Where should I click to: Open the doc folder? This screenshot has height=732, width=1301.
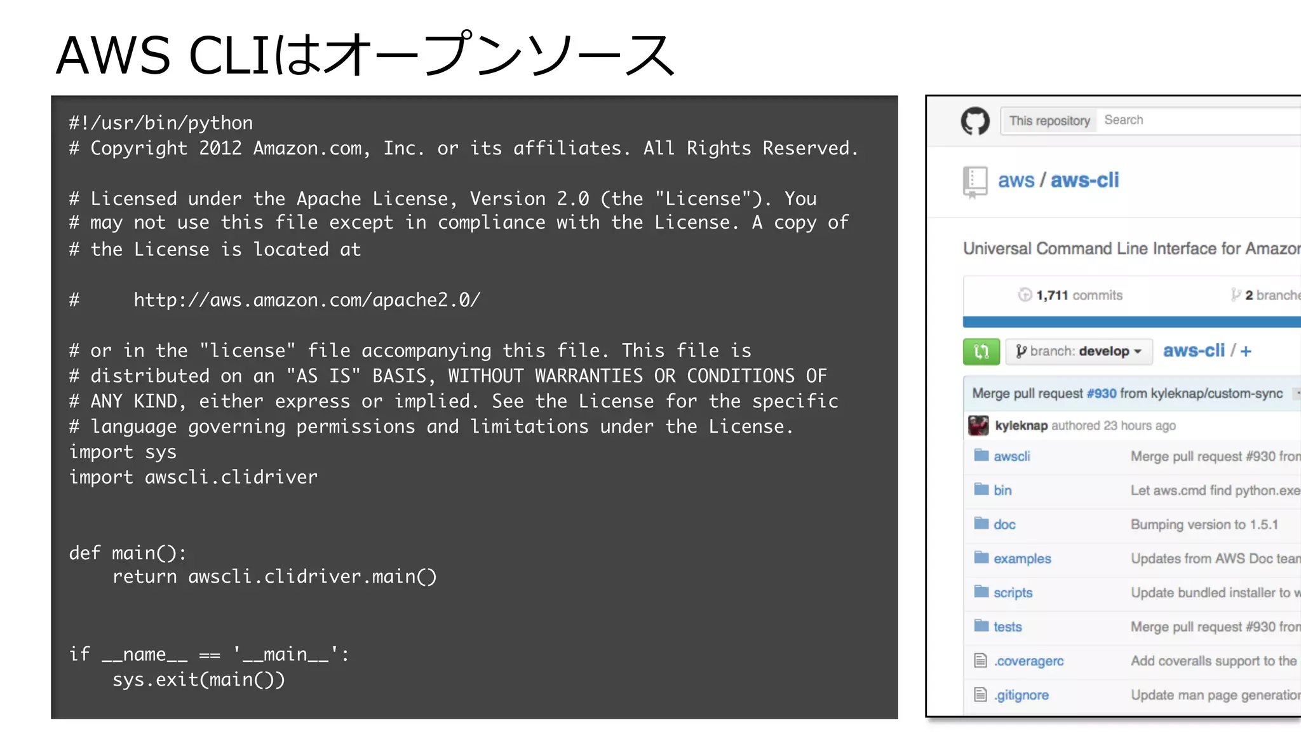click(1004, 524)
